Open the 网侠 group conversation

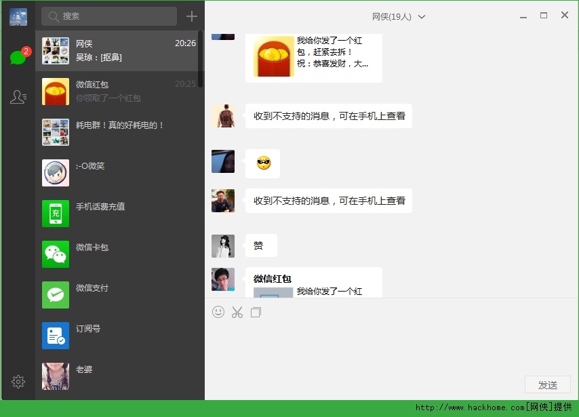119,51
